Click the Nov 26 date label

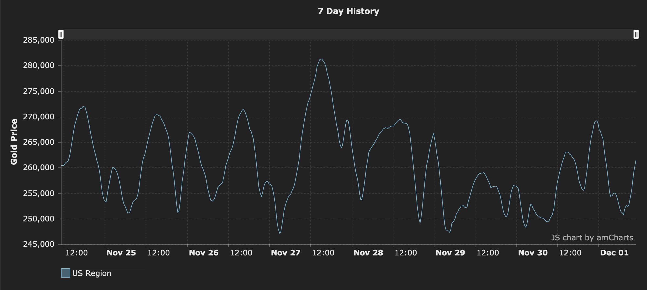pyautogui.click(x=204, y=253)
